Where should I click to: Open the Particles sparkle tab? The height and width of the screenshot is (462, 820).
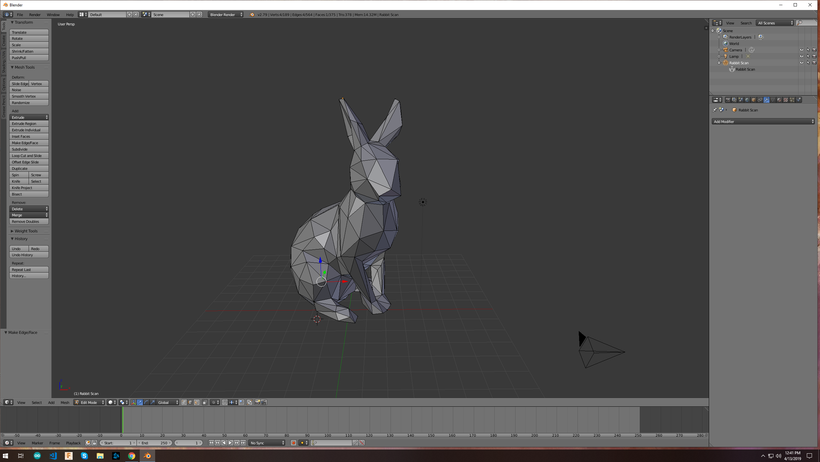[792, 100]
